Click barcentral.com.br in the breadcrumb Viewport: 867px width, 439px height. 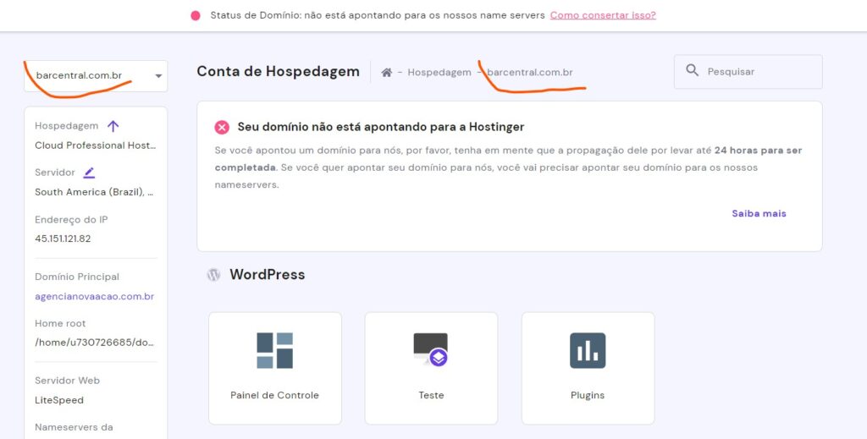[529, 73]
